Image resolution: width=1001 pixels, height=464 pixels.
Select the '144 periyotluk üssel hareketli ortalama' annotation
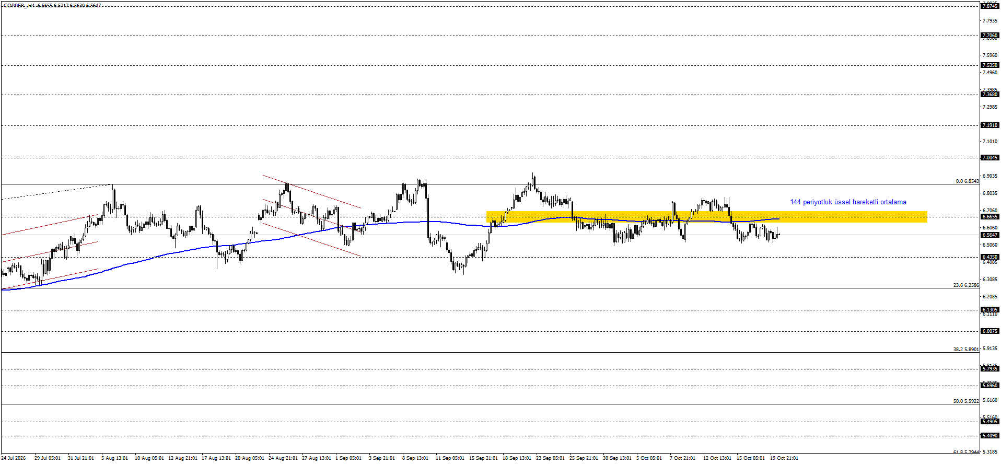tap(848, 202)
